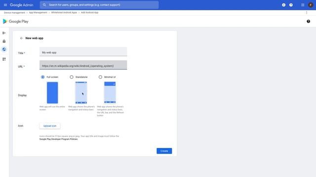Click the Display label
Screen dimensions: 316x177
(x=22, y=95)
